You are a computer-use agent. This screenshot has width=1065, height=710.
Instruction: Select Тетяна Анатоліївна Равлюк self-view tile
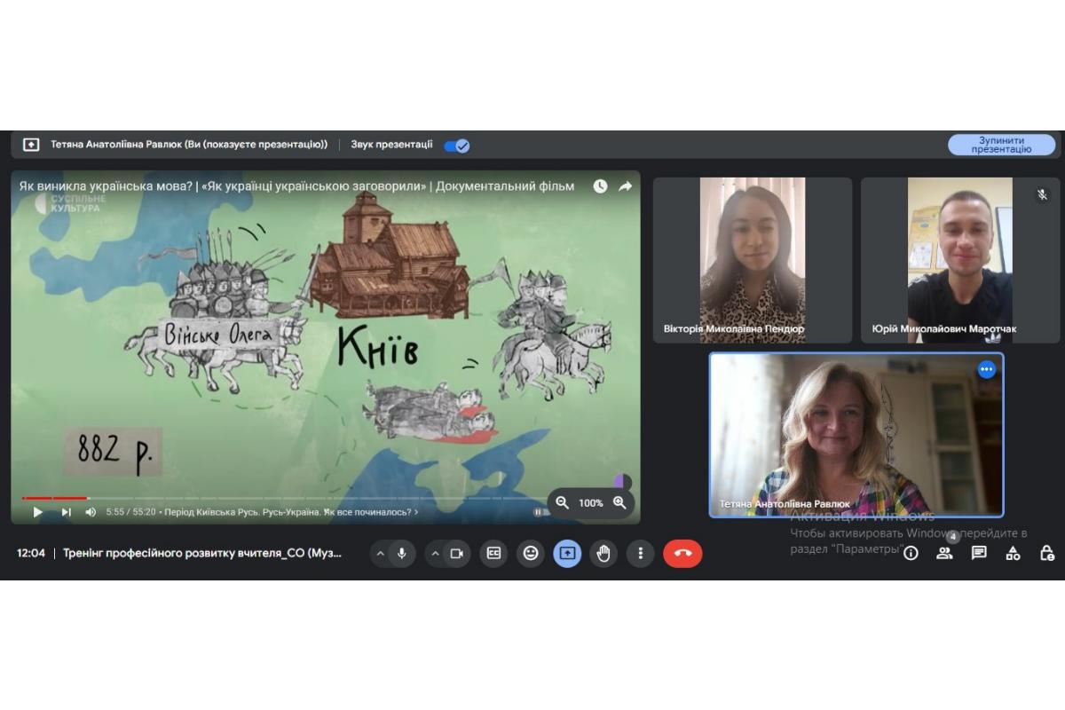pos(856,435)
